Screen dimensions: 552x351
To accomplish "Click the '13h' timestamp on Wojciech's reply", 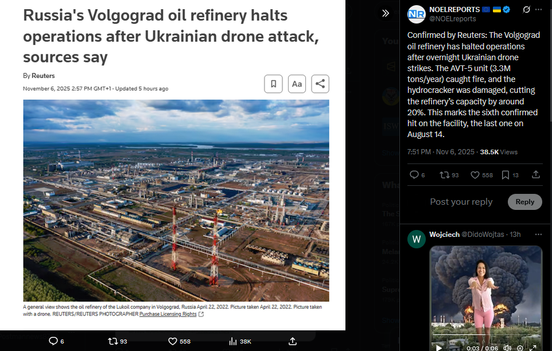I will (x=515, y=235).
